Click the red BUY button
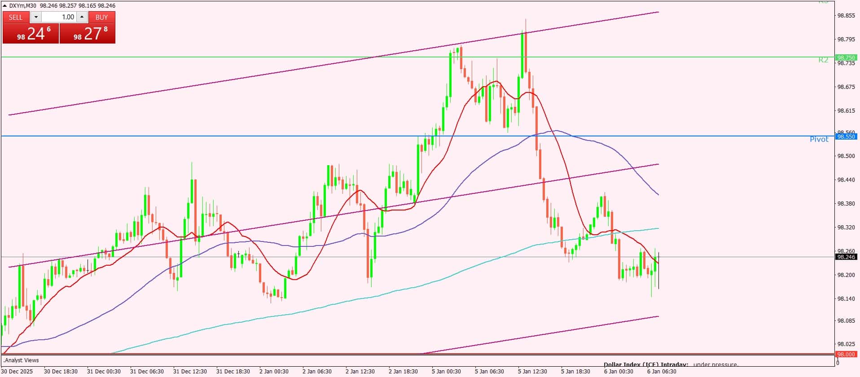Screen dimensions: 860x377 pos(102,17)
